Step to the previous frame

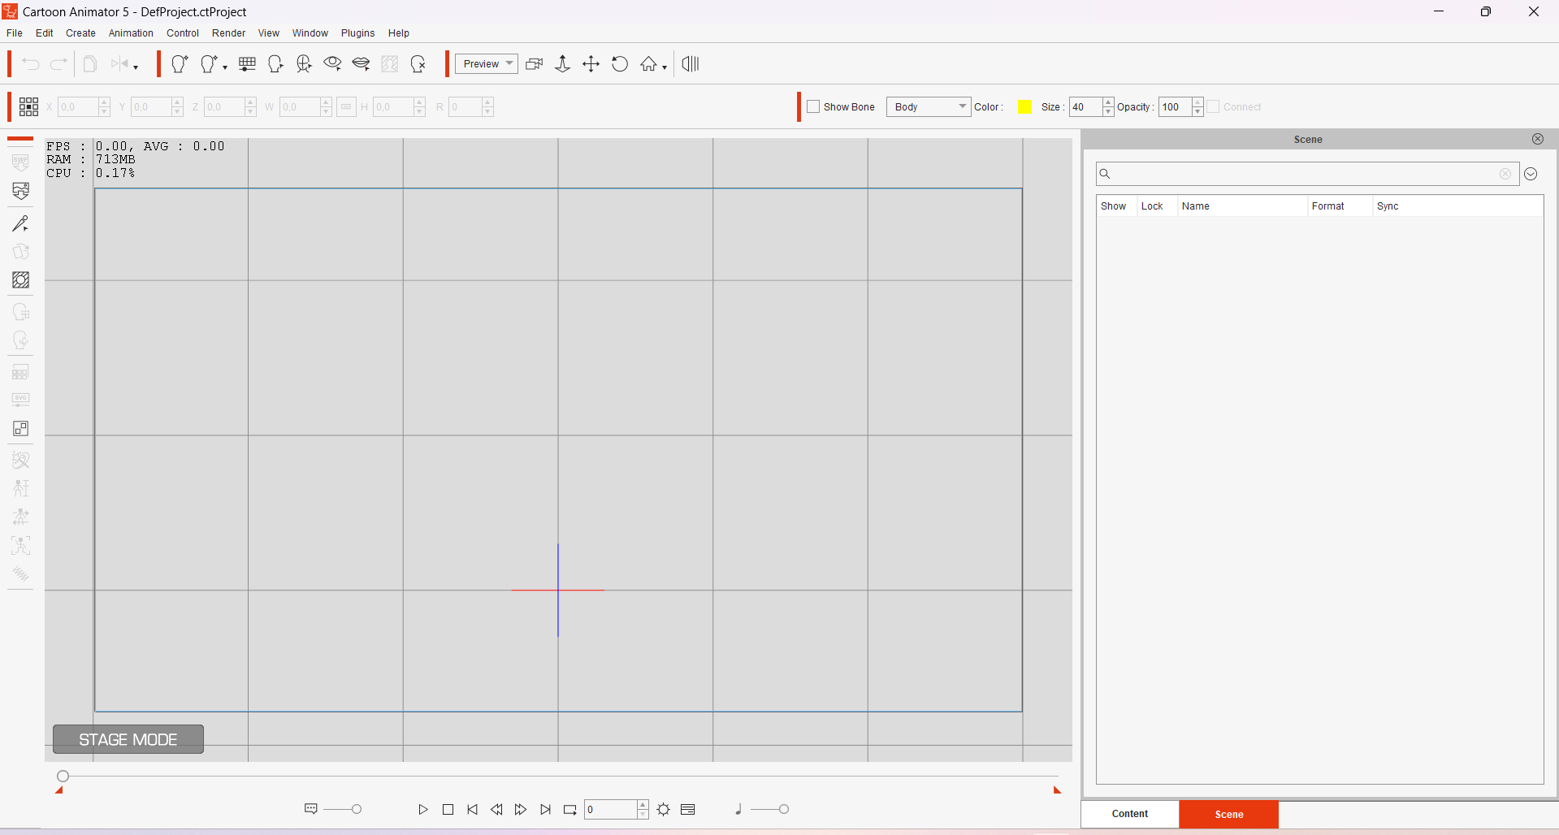pyautogui.click(x=496, y=810)
